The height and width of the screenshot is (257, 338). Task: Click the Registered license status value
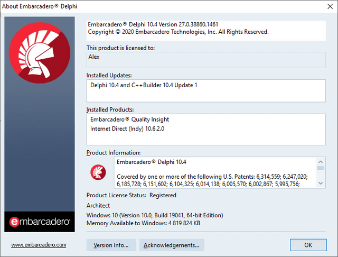(163, 195)
